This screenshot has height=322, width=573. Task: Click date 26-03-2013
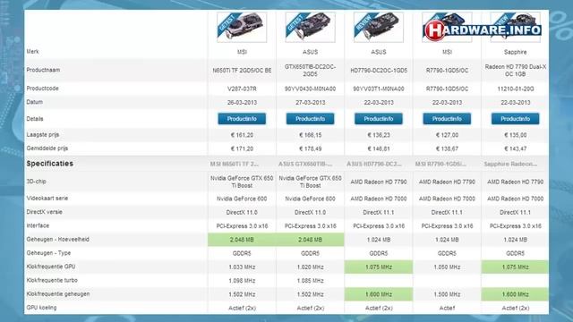coord(242,103)
